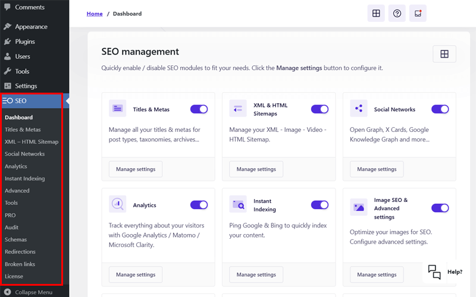Select Dashboard in the SEO submenu
This screenshot has height=297, width=476.
(19, 117)
